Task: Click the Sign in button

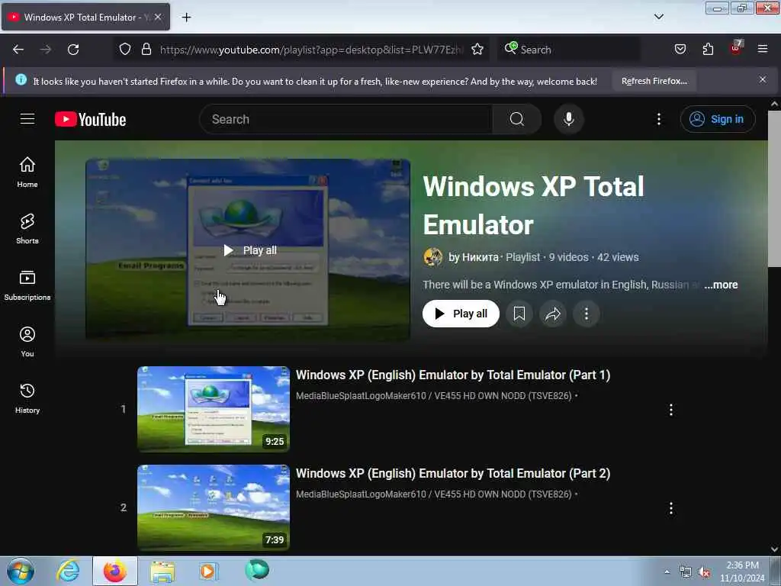Action: point(718,119)
